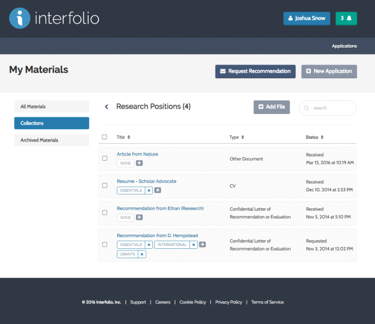This screenshot has width=375, height=324.
Task: Click the Interfolio logo icon
Action: coord(19,18)
